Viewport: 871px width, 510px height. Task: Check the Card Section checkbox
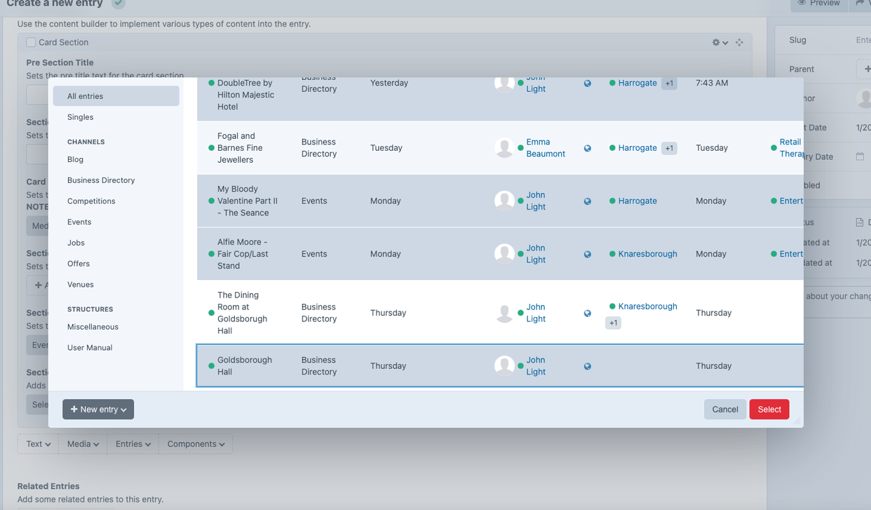30,42
